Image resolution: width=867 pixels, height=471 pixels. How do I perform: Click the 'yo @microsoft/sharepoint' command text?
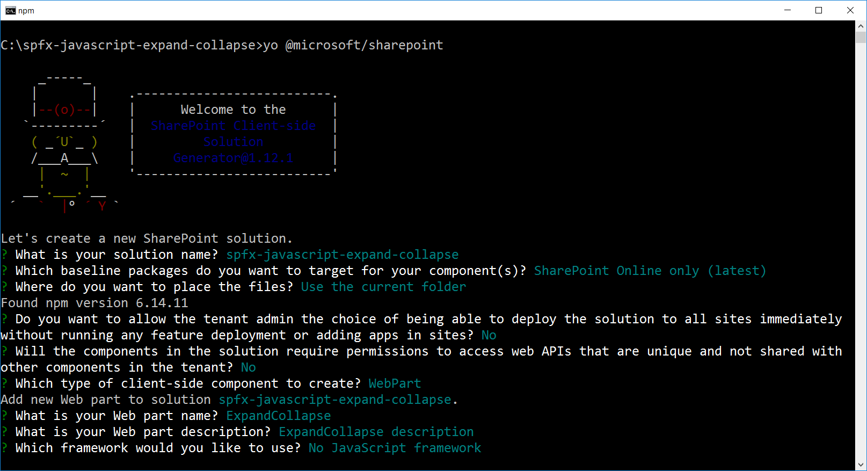coord(353,45)
